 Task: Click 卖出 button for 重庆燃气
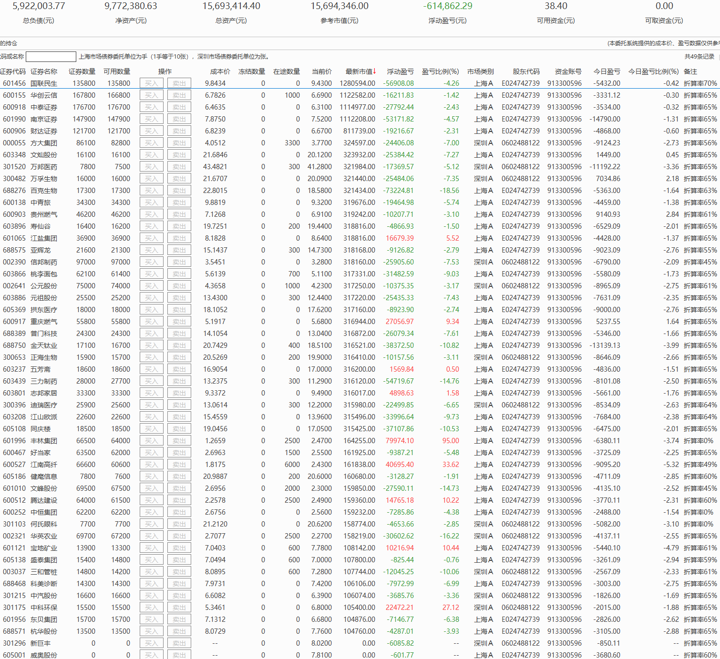179,322
